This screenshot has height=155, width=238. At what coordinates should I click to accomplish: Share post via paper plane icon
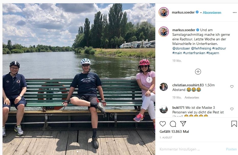click(183, 124)
